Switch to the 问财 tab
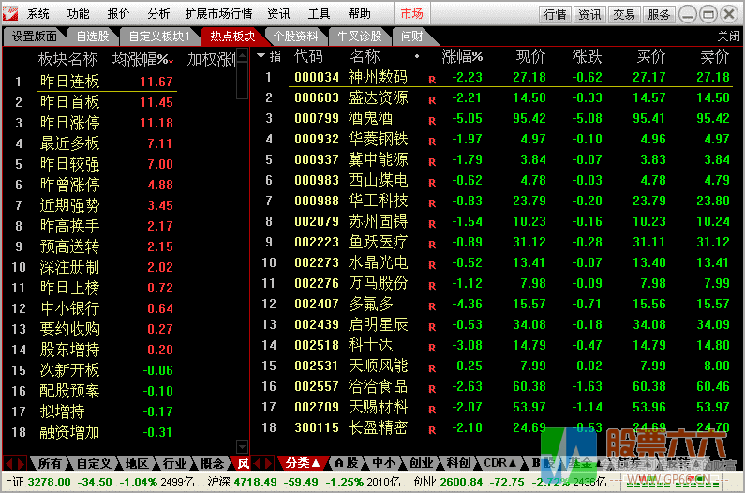 pyautogui.click(x=412, y=37)
